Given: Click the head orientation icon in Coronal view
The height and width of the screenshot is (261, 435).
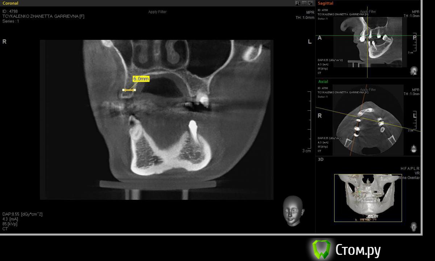Looking at the screenshot, I should coord(293,211).
